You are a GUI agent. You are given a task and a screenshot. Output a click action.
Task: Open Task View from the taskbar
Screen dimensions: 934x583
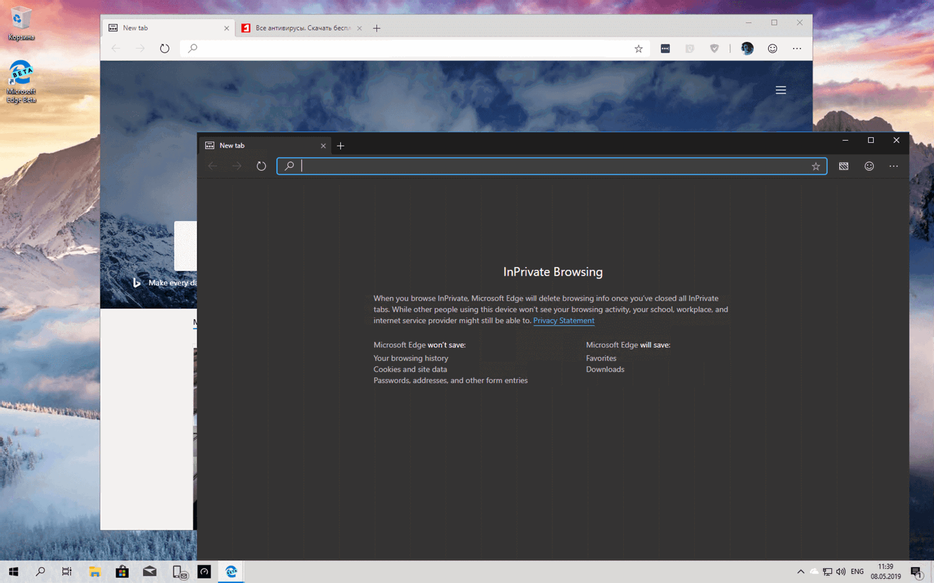[67, 572]
